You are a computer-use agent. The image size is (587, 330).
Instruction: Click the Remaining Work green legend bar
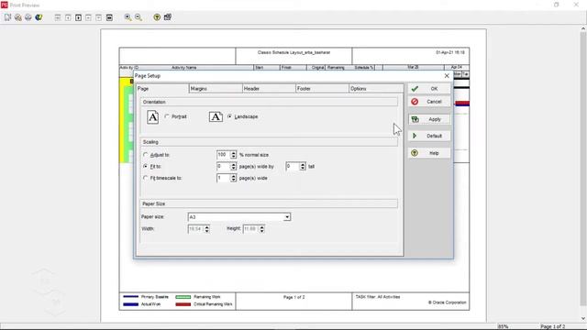tap(183, 297)
